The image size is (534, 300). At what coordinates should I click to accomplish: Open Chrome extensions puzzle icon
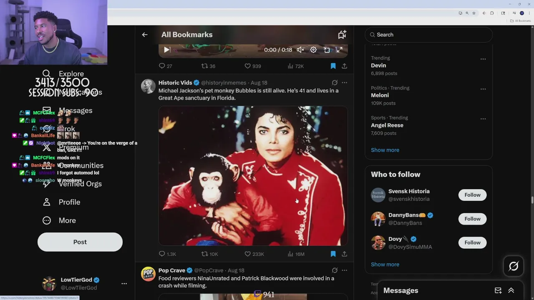492,13
